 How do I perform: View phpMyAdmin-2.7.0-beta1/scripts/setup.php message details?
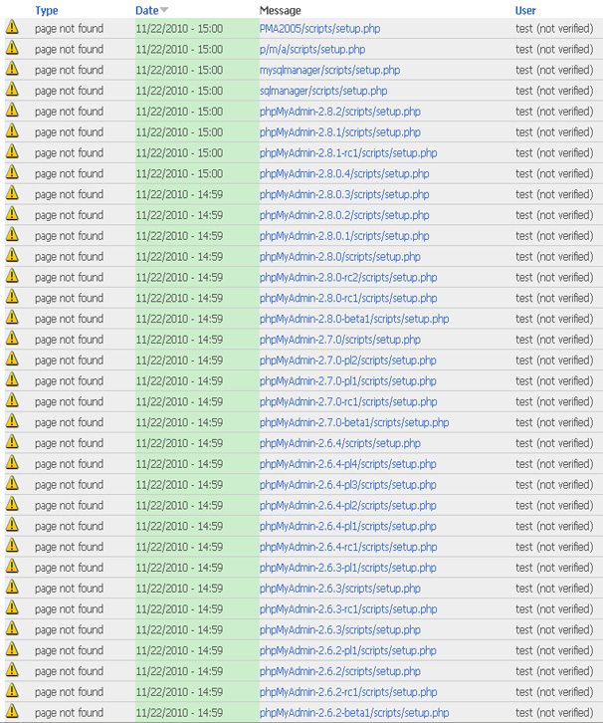353,422
